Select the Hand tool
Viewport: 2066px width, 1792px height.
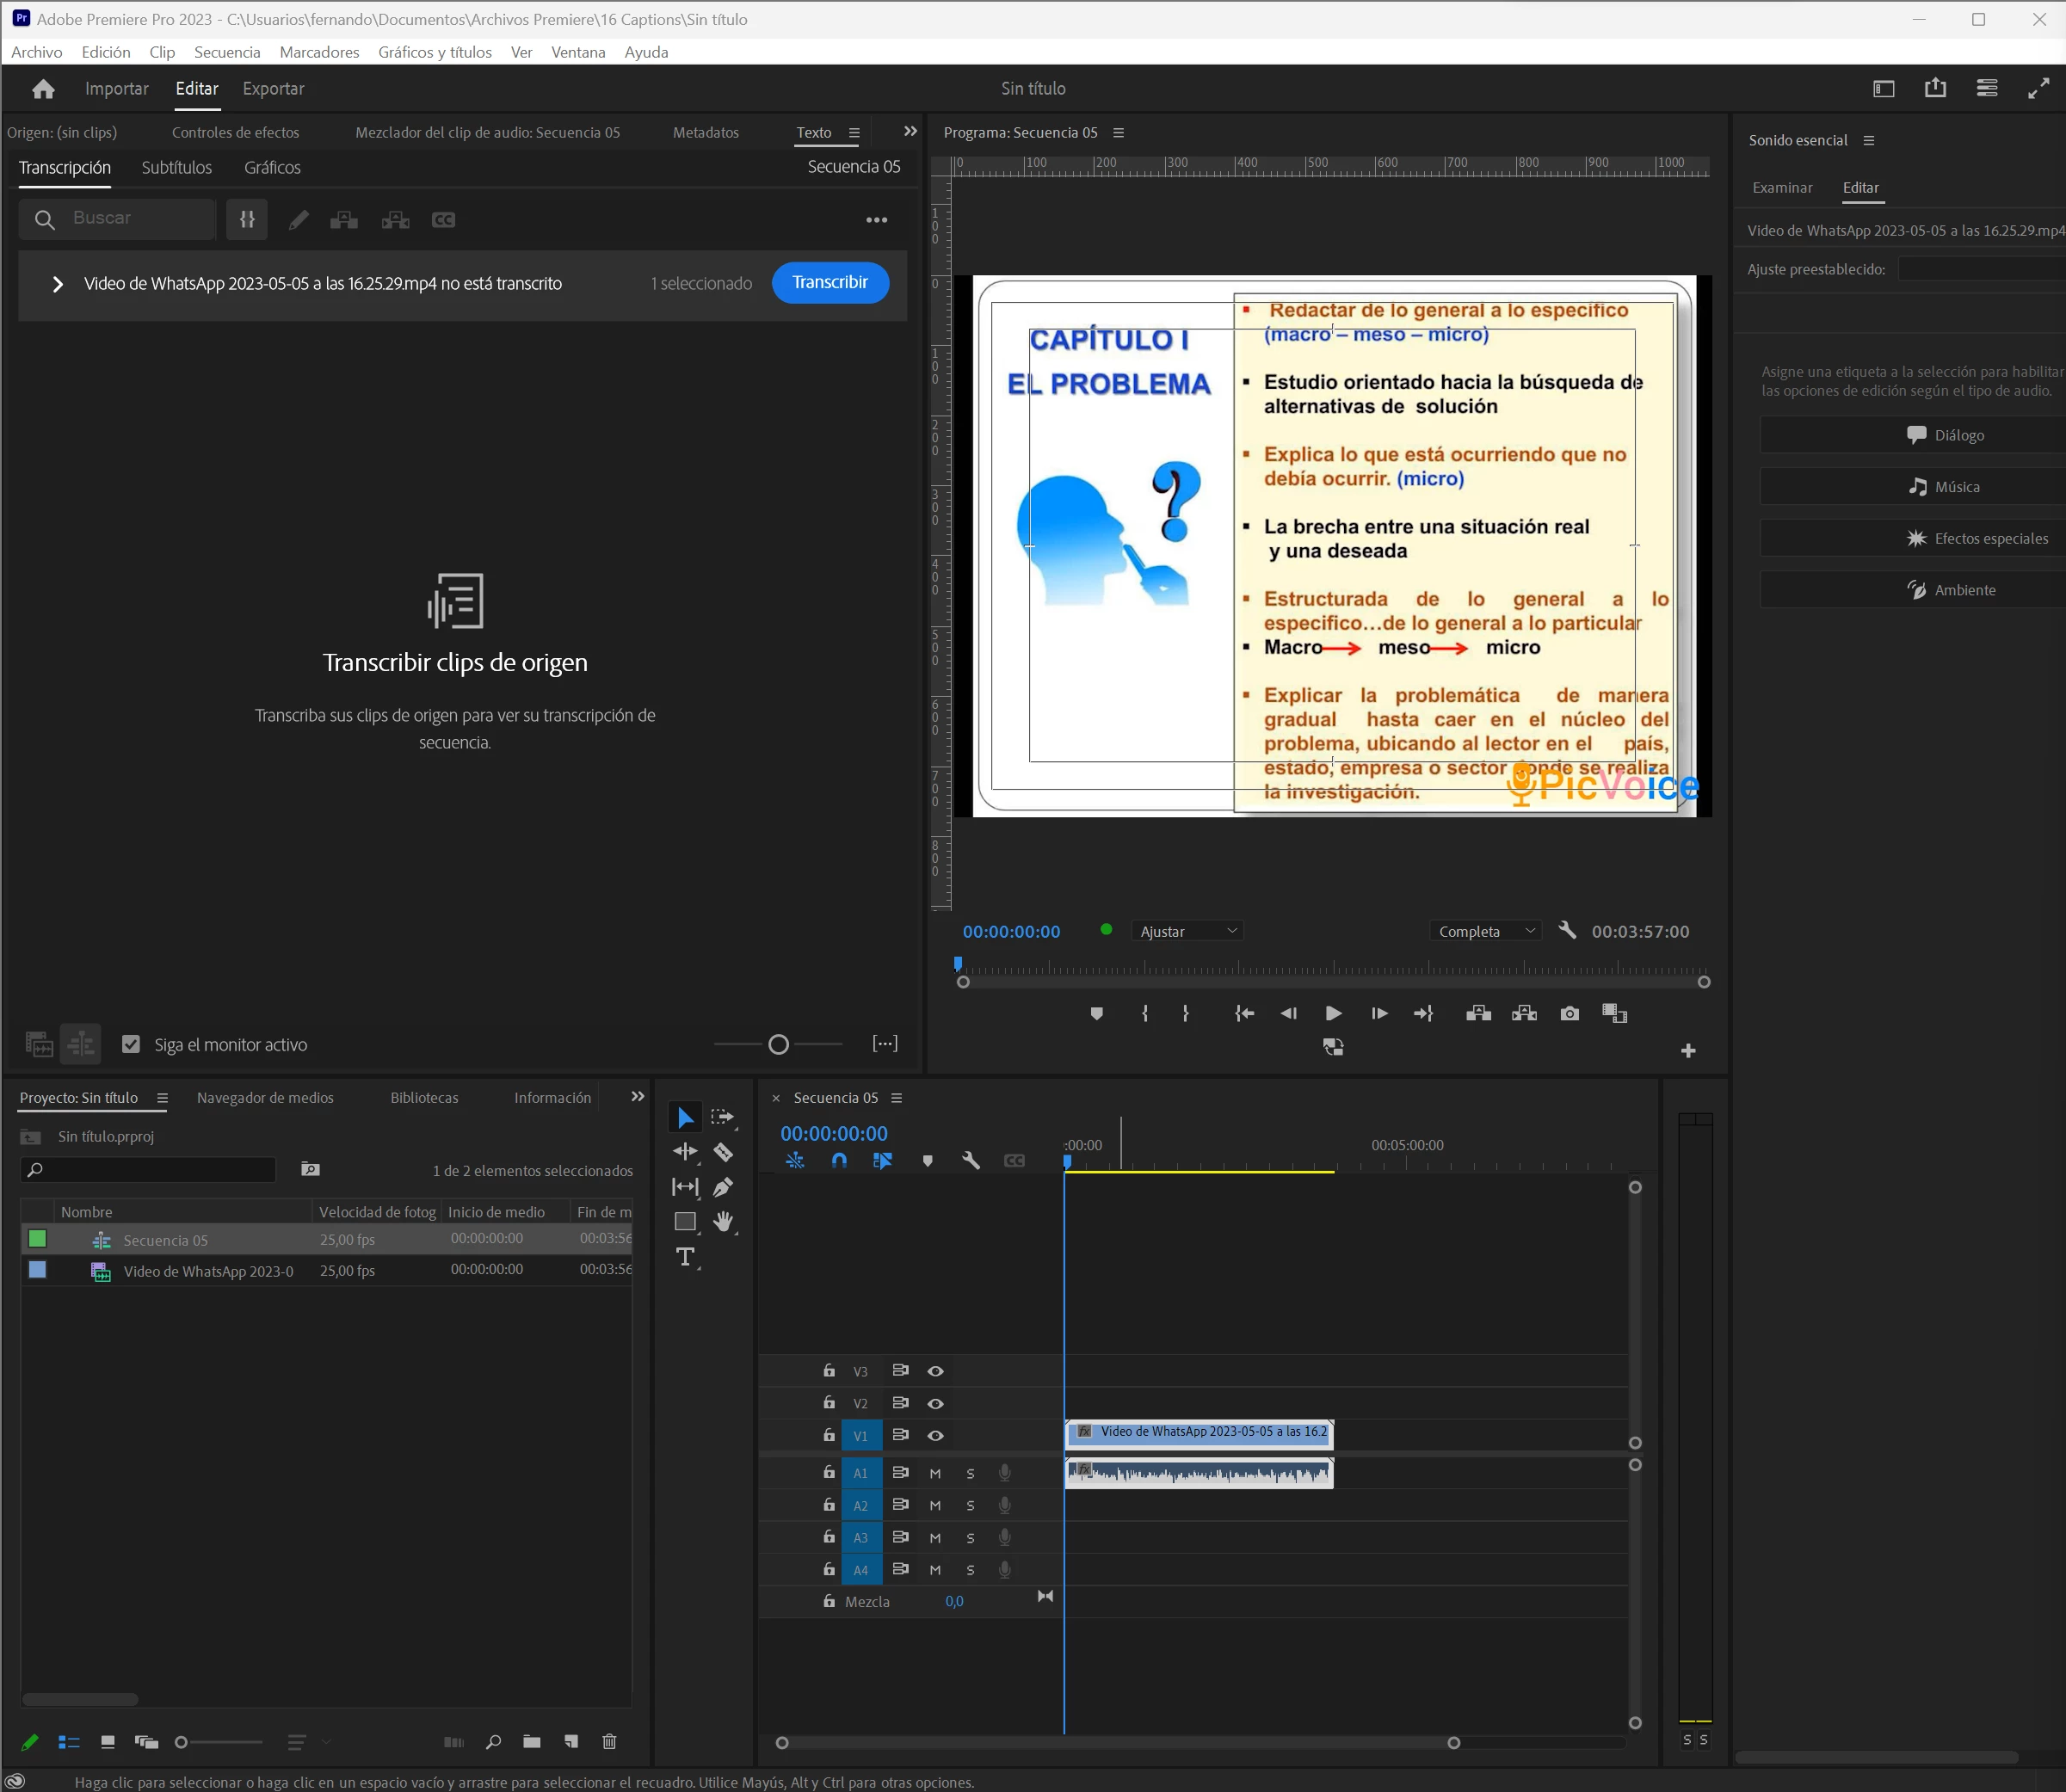[723, 1221]
